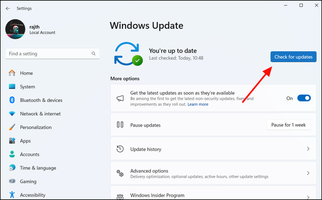
Task: Focus the Find a setting field
Action: 53,54
